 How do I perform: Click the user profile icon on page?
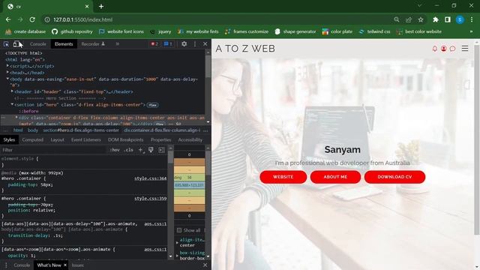(443, 49)
